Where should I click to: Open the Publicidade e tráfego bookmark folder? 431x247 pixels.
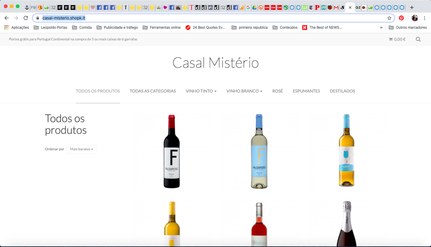click(x=117, y=28)
